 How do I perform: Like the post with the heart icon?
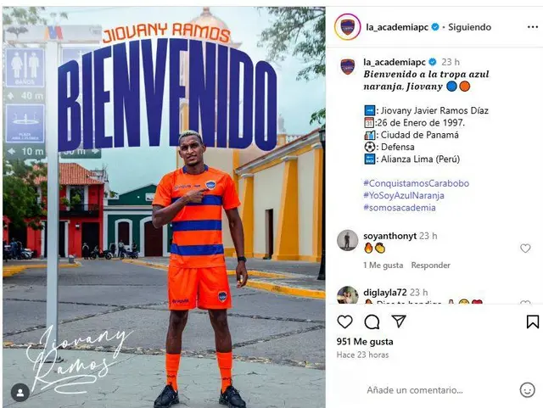click(345, 321)
